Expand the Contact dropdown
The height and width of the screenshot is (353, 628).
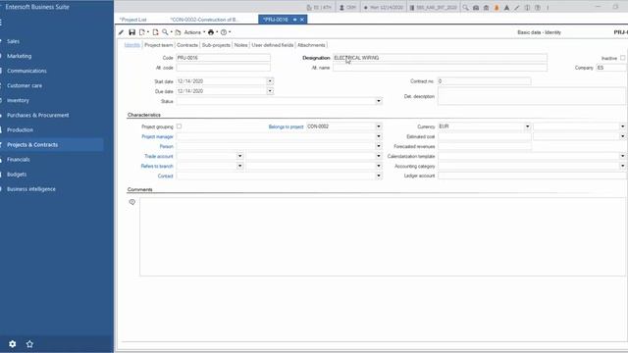379,176
